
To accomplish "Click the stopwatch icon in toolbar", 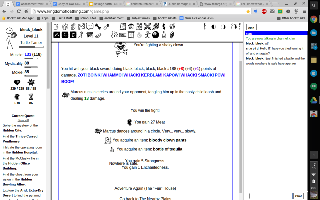I will coord(139,35).
